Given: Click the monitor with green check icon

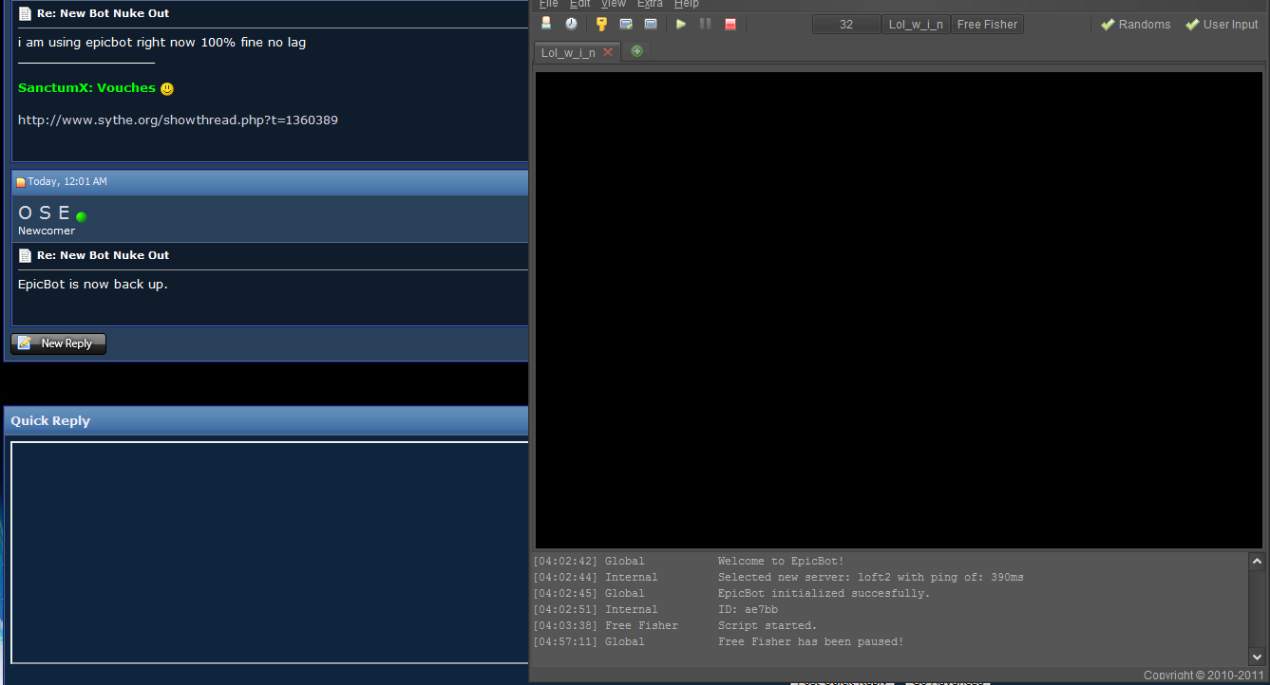Looking at the screenshot, I should [626, 24].
